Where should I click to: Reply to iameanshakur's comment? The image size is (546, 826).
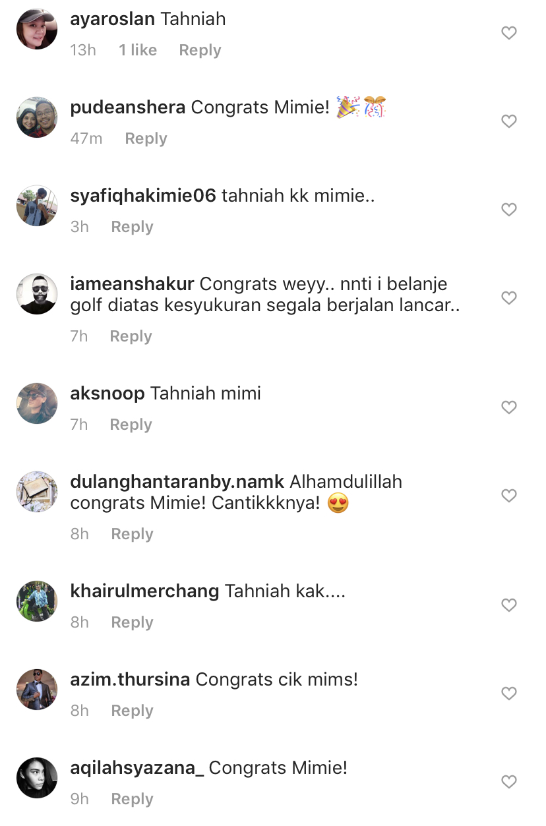[x=131, y=337]
